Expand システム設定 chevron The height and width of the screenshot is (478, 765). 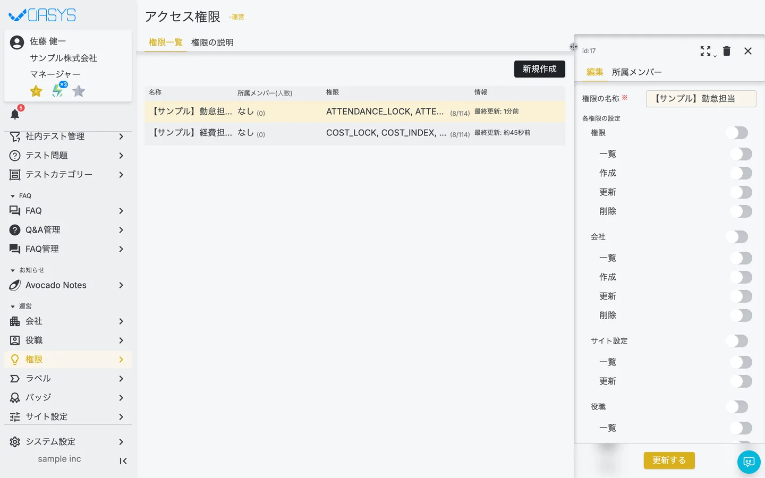click(x=121, y=442)
